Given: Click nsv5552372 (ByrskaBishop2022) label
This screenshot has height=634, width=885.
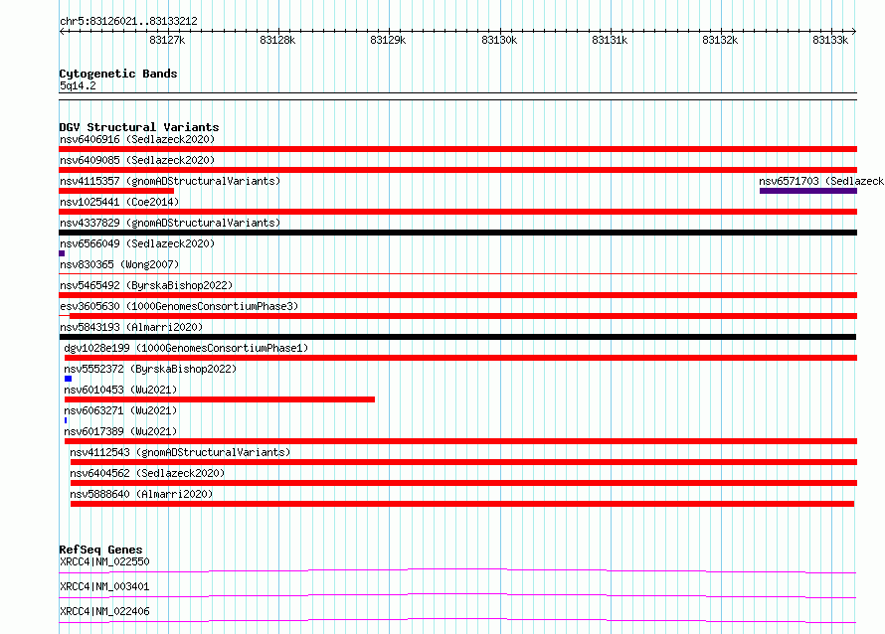Looking at the screenshot, I should [150, 369].
